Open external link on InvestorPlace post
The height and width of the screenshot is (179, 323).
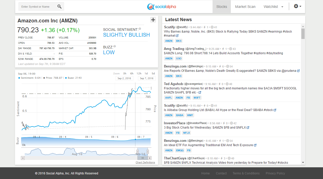point(248,128)
